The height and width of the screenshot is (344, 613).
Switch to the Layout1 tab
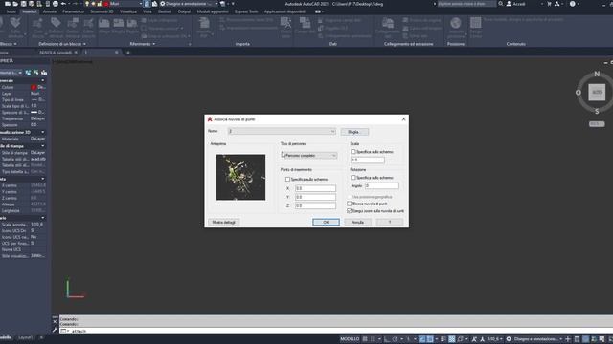click(x=26, y=337)
